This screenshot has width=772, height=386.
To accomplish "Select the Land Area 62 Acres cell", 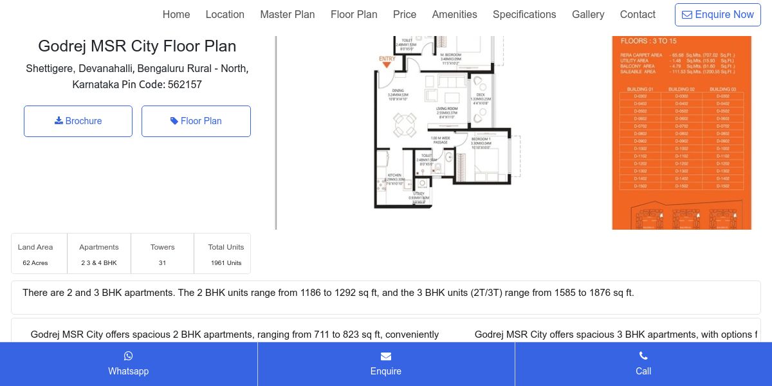I will [39, 254].
